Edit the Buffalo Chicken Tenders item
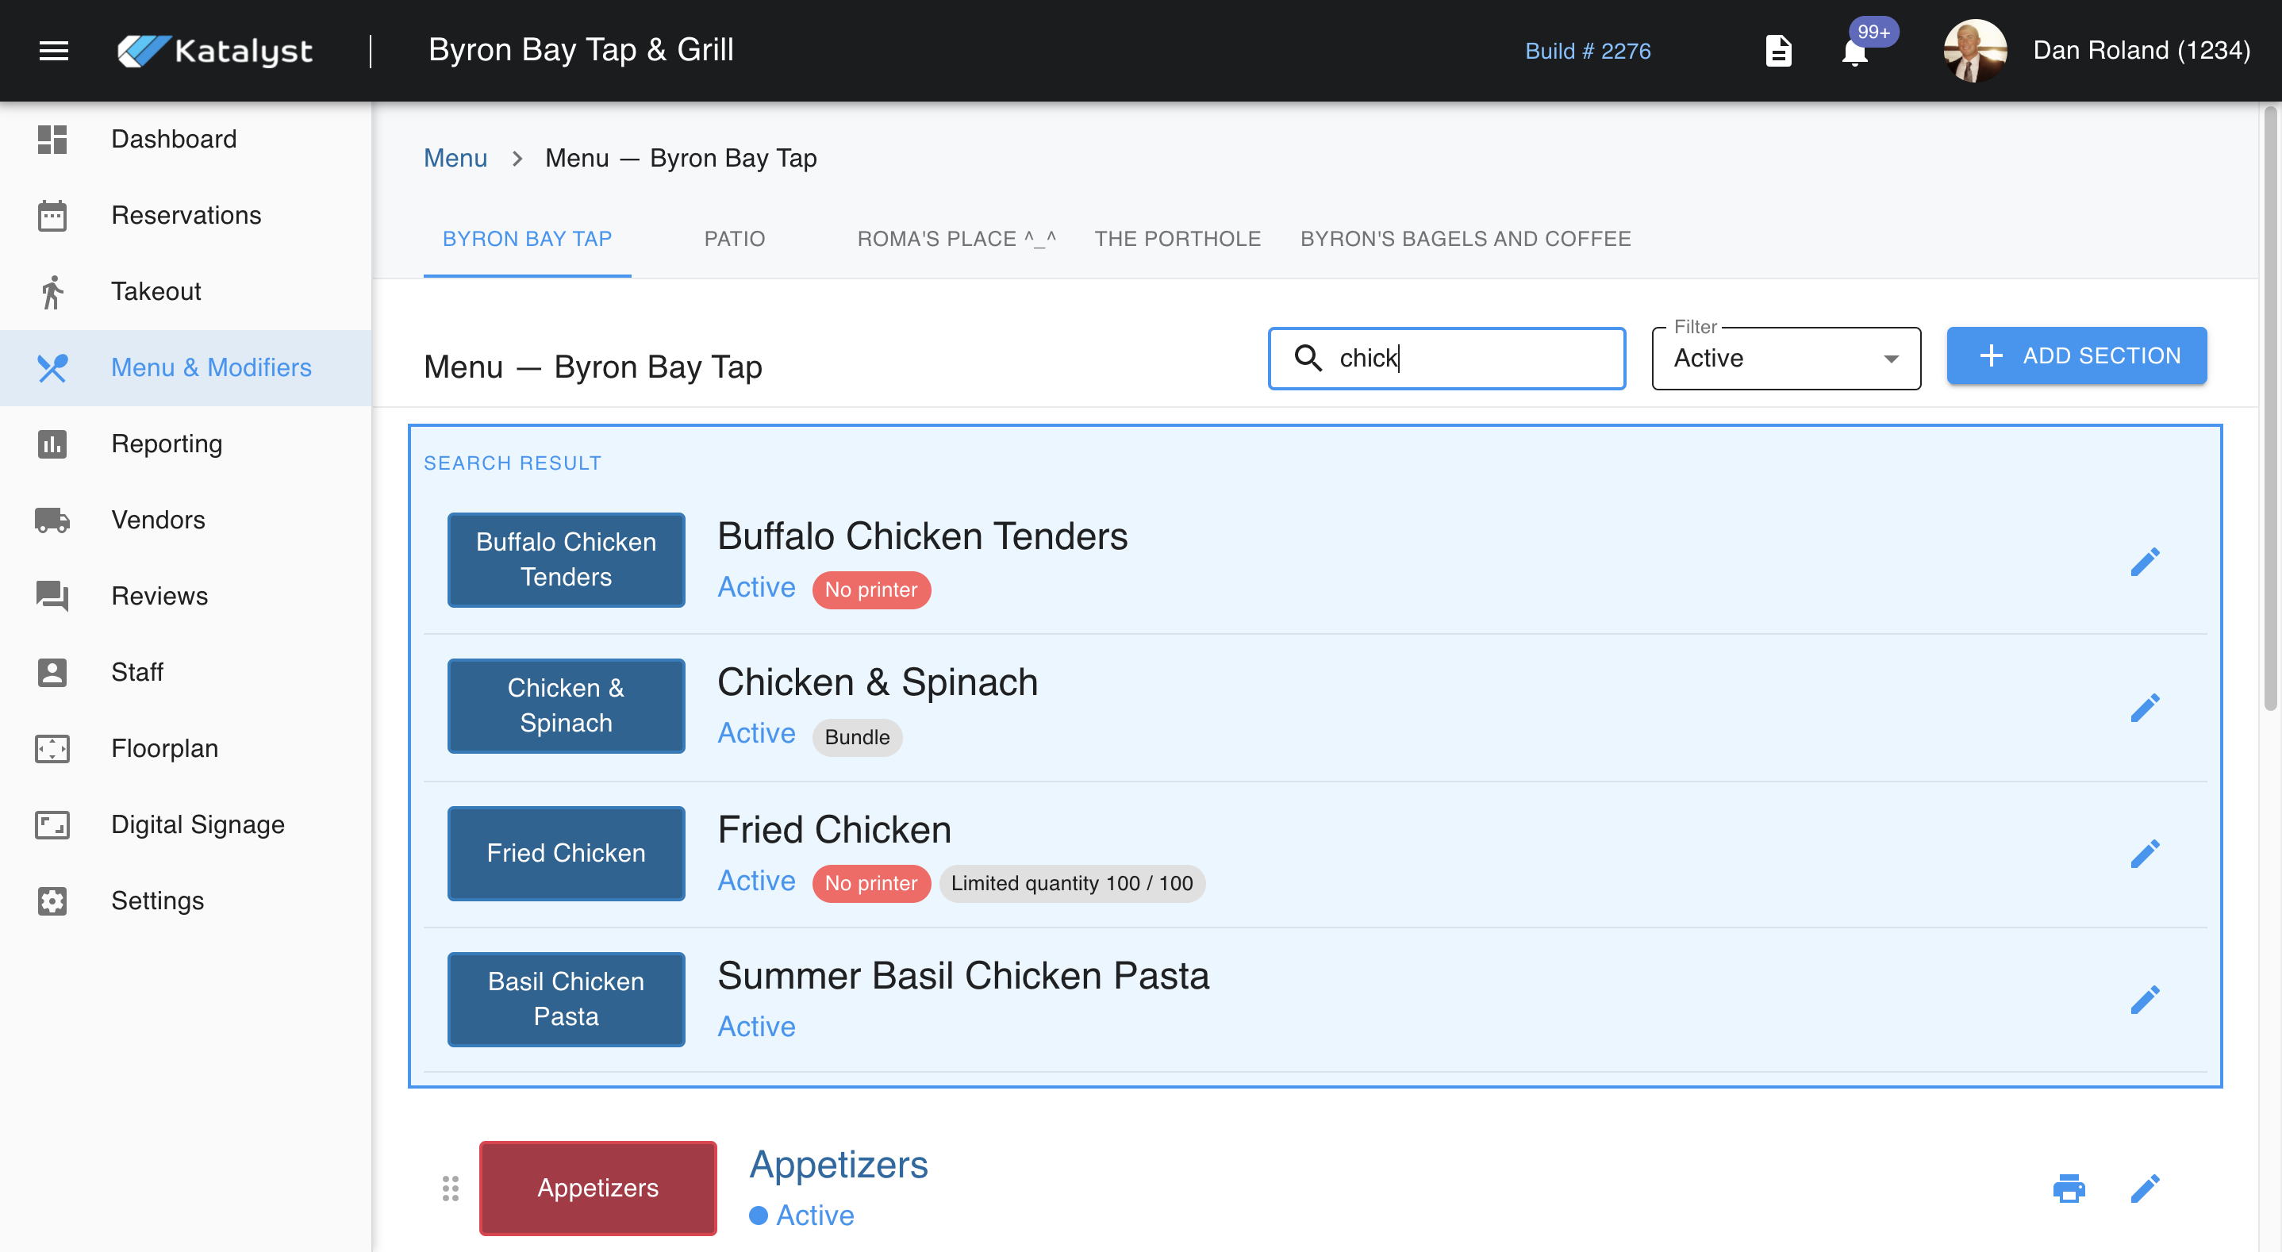Image resolution: width=2282 pixels, height=1252 pixels. (2144, 561)
